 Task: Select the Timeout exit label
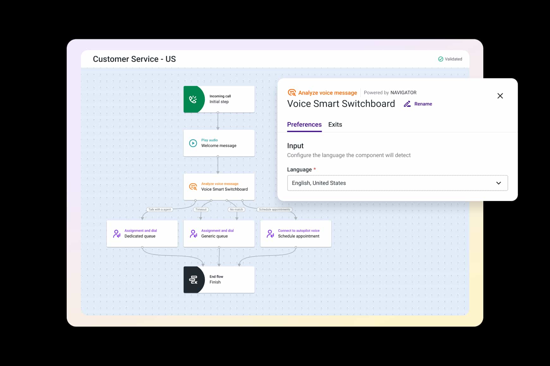[x=201, y=210]
